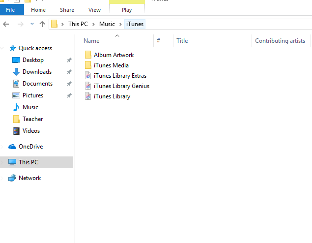Open Network in the navigation pane
This screenshot has height=243, width=312.
pyautogui.click(x=29, y=178)
